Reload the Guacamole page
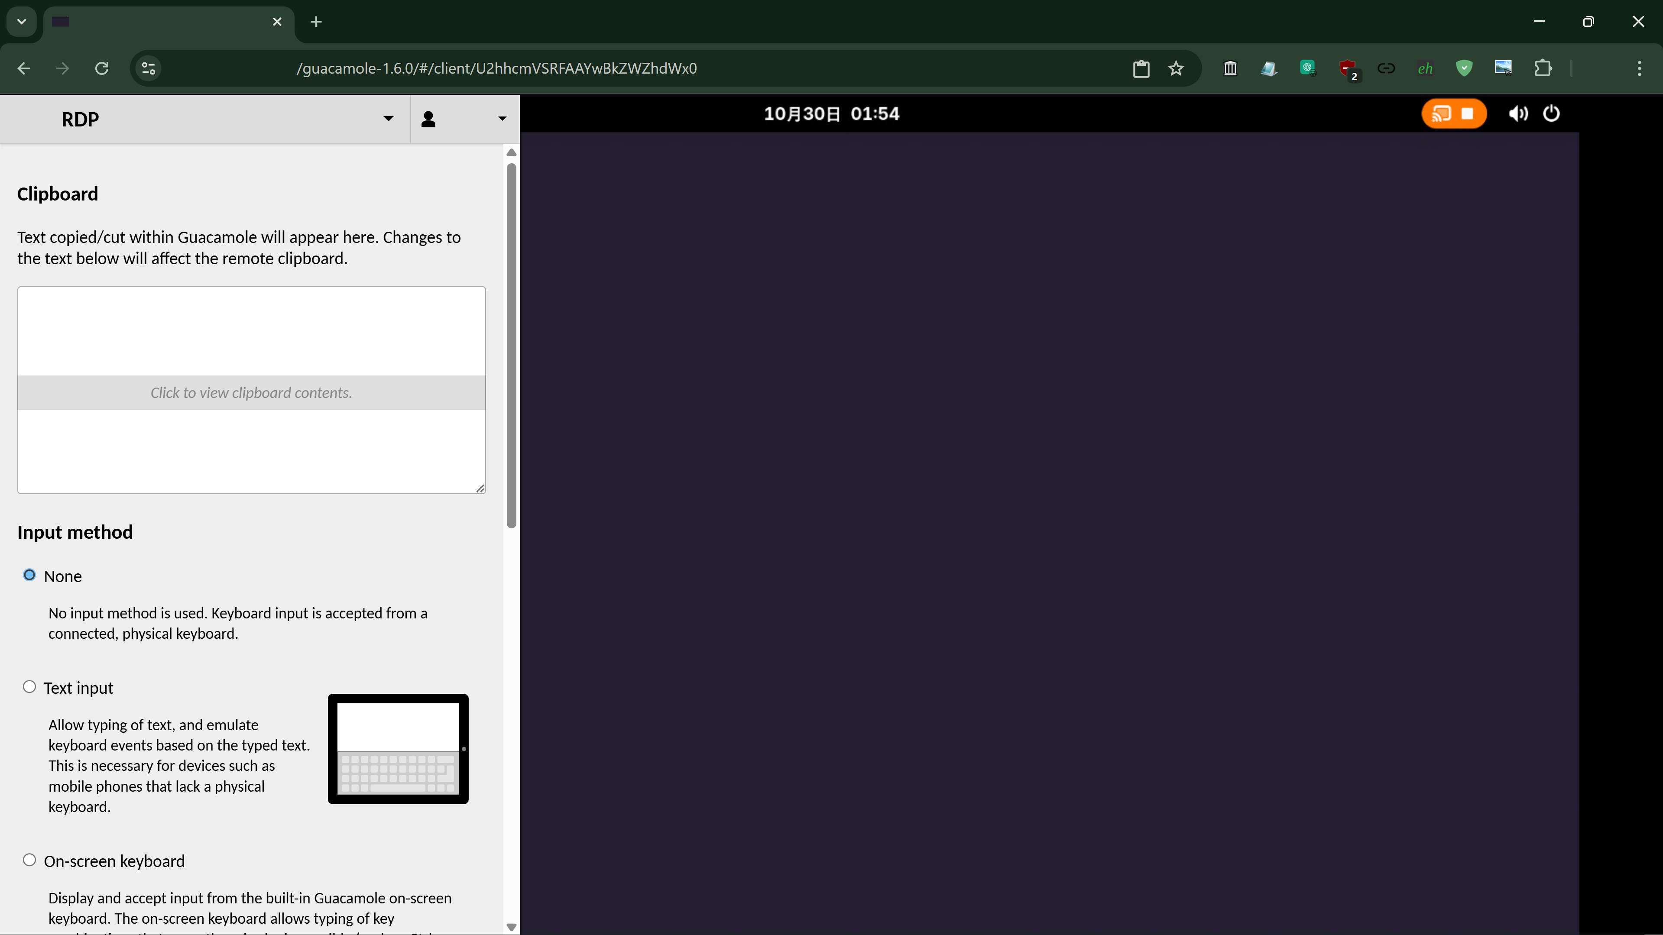The height and width of the screenshot is (935, 1663). pos(102,68)
